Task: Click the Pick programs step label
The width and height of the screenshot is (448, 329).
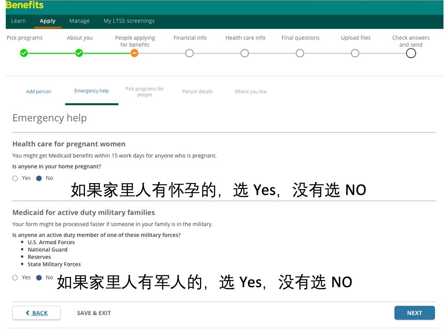Action: point(25,38)
